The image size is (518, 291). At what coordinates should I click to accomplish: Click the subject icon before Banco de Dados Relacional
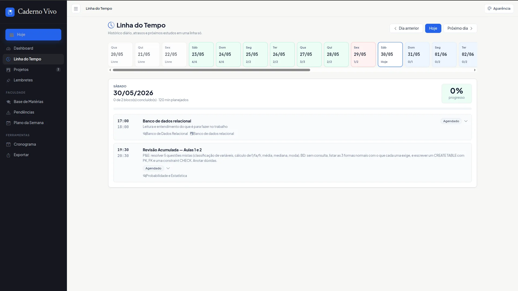pyautogui.click(x=144, y=134)
